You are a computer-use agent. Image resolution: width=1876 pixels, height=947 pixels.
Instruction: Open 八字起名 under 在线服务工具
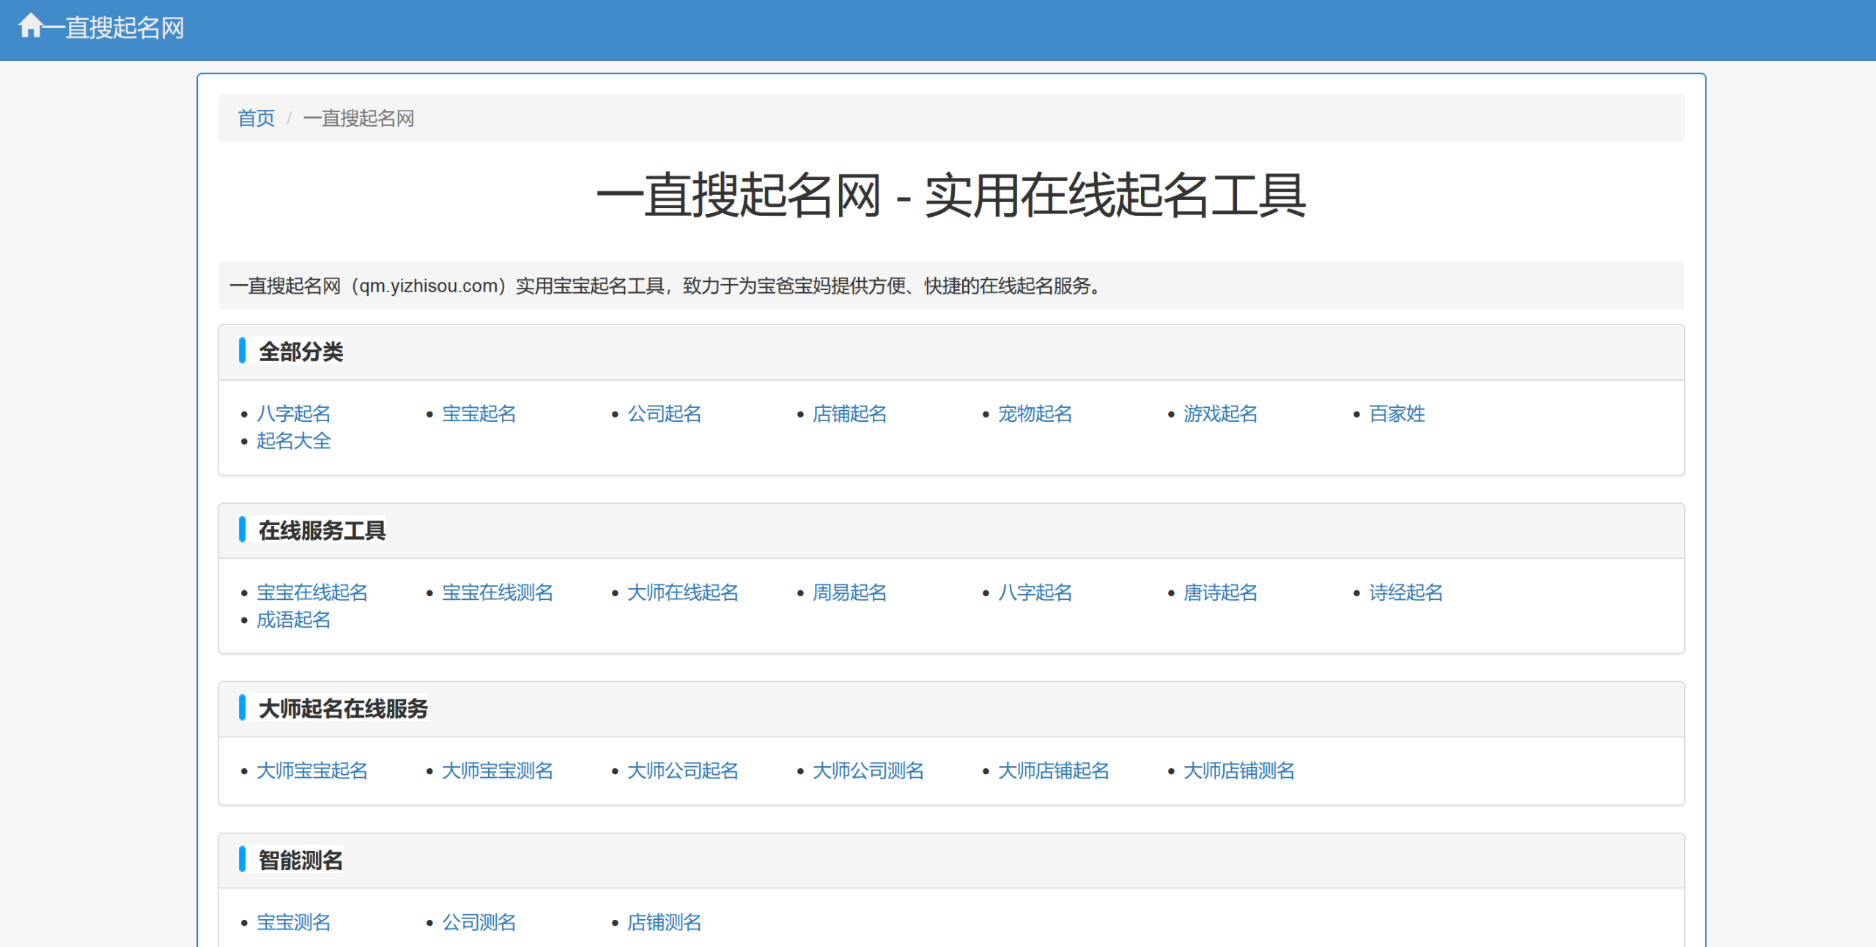(1035, 593)
